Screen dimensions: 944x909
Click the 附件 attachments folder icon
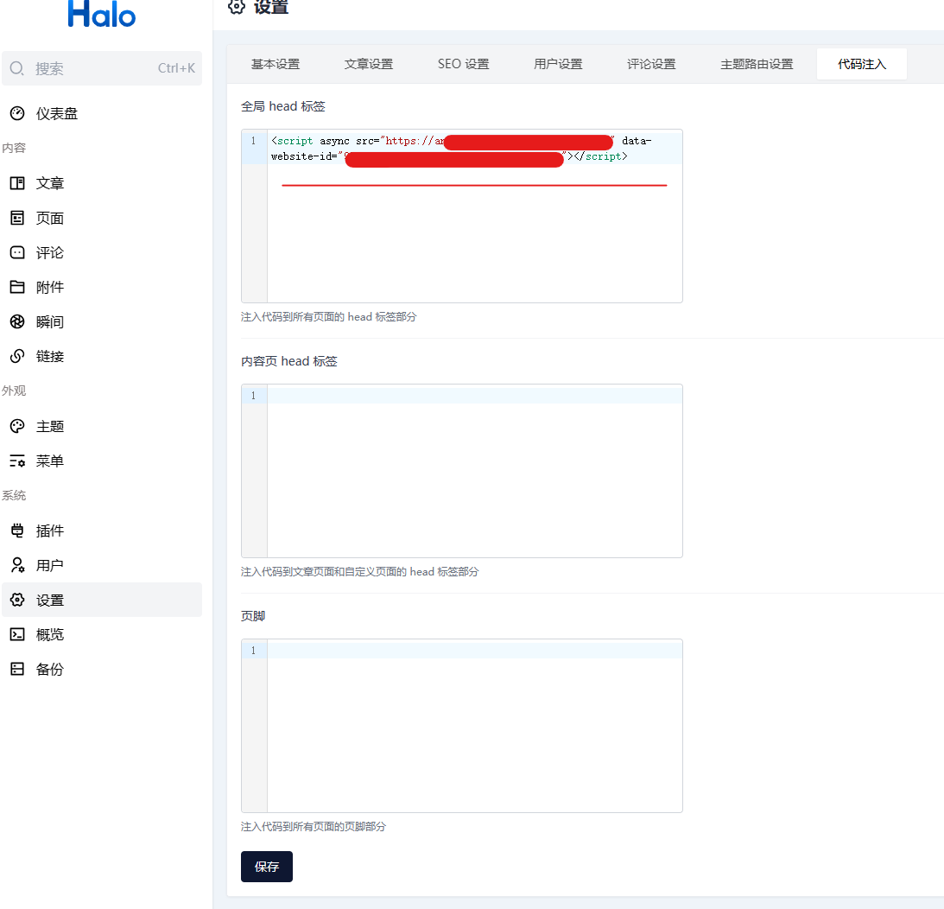(x=17, y=288)
